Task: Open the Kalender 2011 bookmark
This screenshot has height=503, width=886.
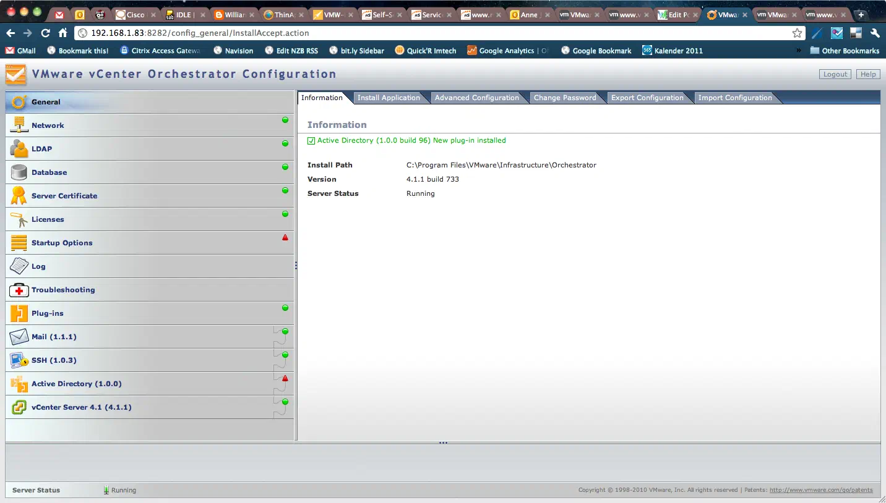Action: pos(673,51)
